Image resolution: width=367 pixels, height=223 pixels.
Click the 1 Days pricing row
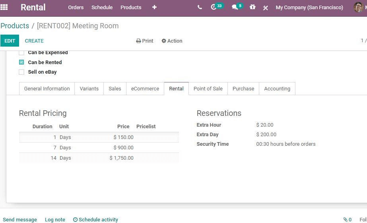coord(99,137)
